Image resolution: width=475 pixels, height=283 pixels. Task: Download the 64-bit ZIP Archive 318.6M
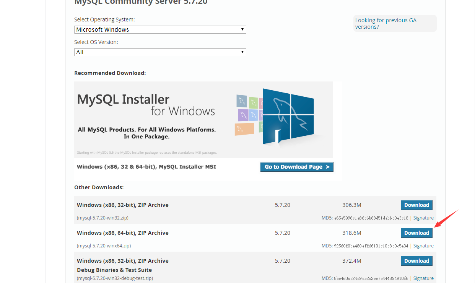[x=416, y=233]
